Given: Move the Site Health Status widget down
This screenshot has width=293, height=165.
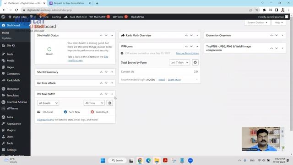Looking at the screenshot, I should point(106,35).
